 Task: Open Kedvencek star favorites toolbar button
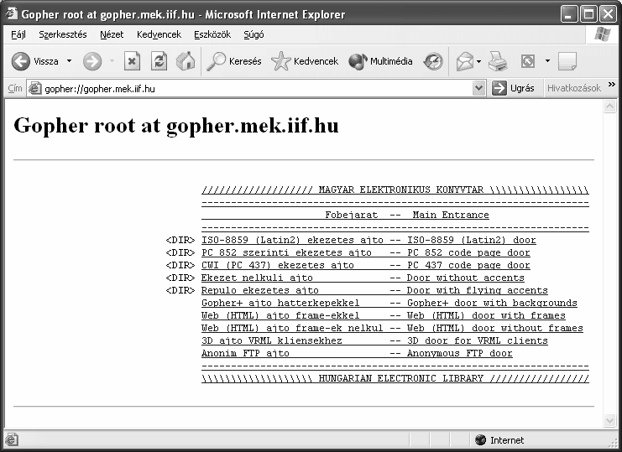(x=305, y=61)
